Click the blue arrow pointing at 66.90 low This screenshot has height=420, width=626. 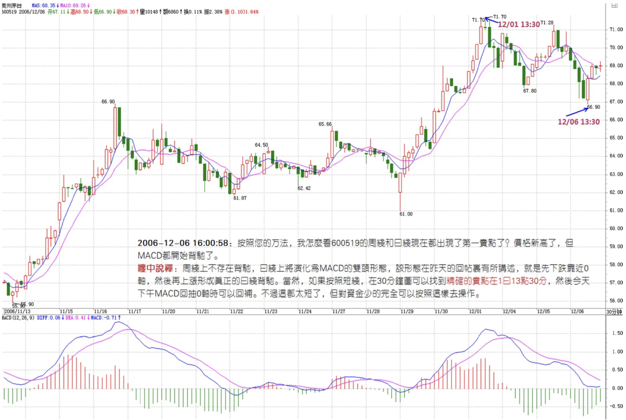click(576, 112)
